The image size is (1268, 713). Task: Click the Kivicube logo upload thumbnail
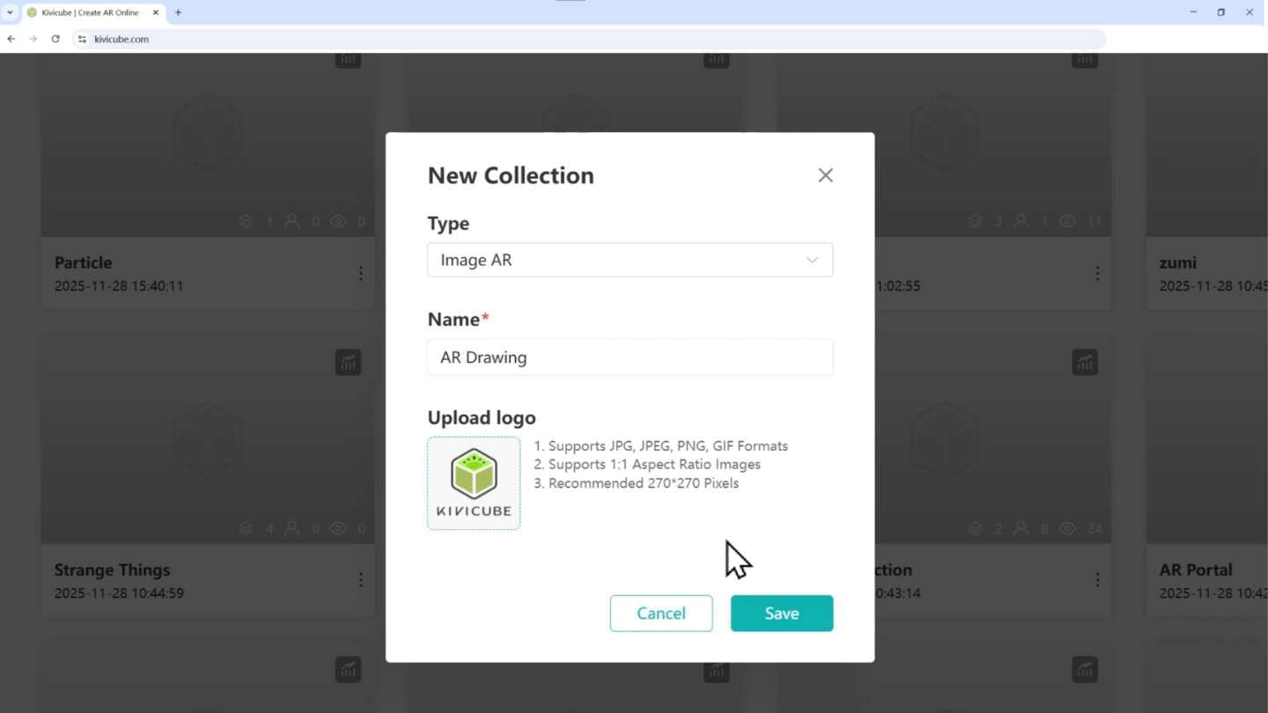coord(474,483)
